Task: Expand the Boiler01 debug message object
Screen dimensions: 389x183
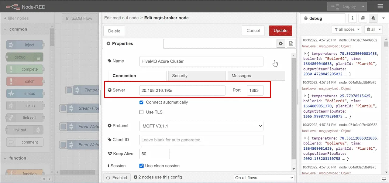Action: pyautogui.click(x=305, y=96)
